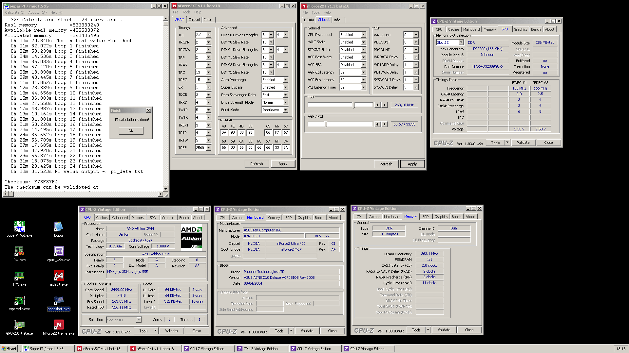Launch the Rw.exe desktop icon

pyautogui.click(x=19, y=254)
